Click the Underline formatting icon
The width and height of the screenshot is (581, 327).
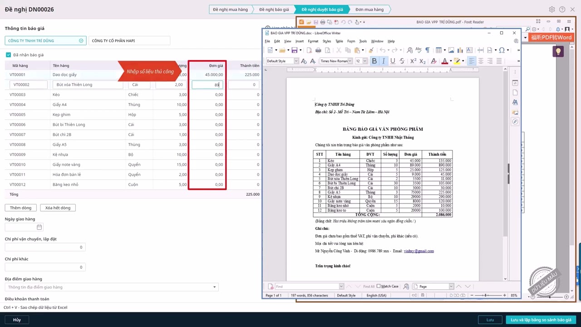pos(393,61)
